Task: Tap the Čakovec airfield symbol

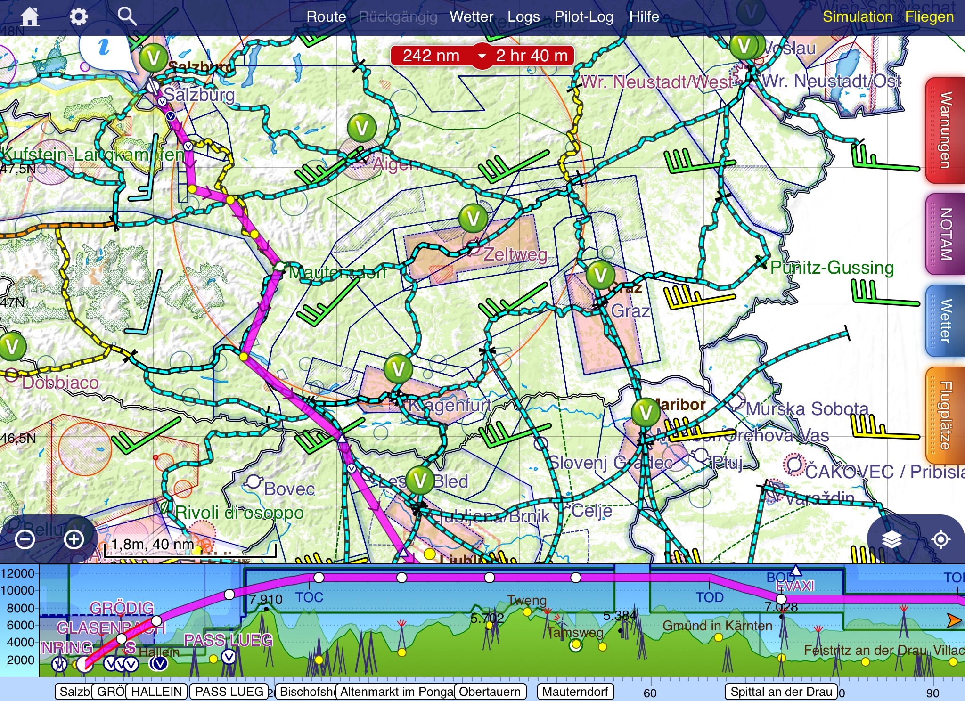Action: click(x=794, y=465)
